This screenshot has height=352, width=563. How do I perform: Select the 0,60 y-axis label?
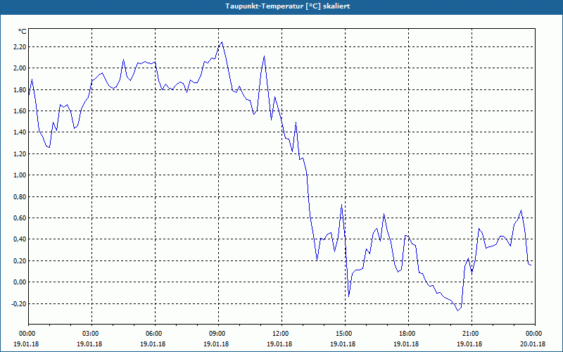[x=20, y=218]
